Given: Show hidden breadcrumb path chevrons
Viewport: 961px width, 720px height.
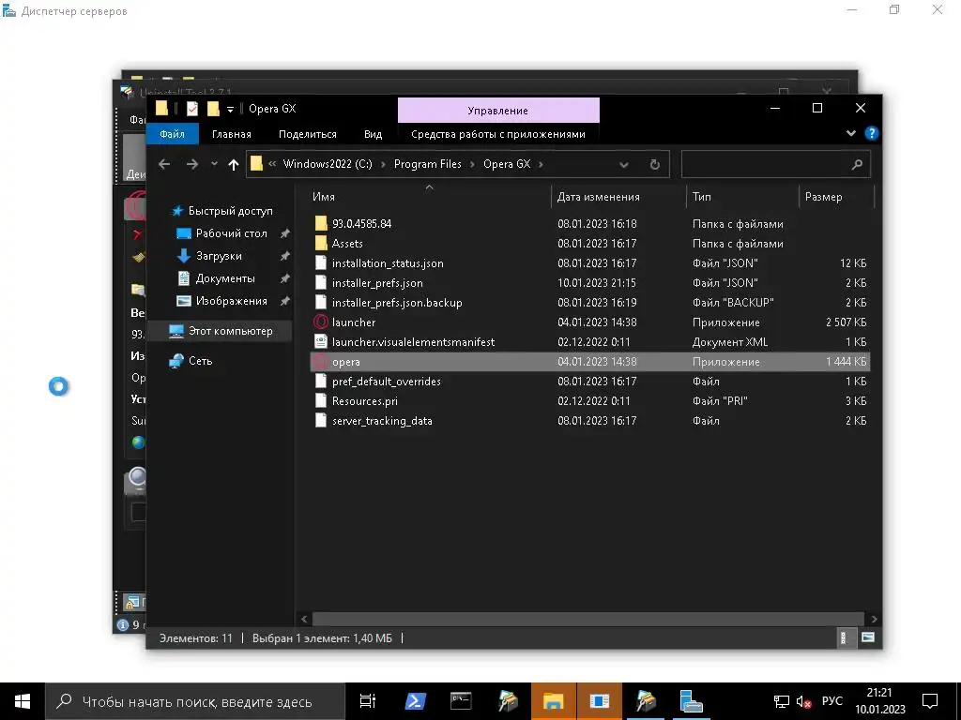Looking at the screenshot, I should pos(272,164).
